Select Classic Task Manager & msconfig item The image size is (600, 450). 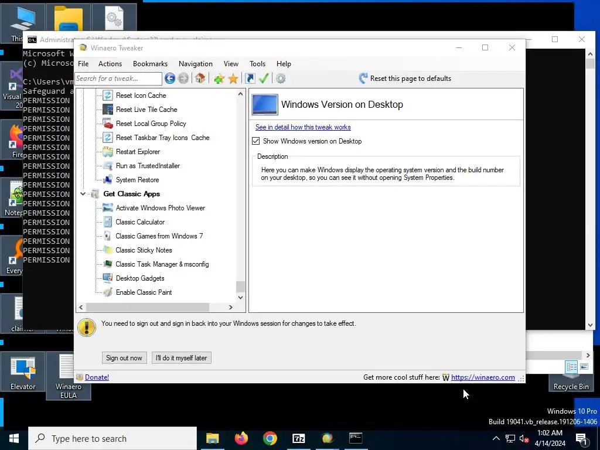click(x=162, y=264)
